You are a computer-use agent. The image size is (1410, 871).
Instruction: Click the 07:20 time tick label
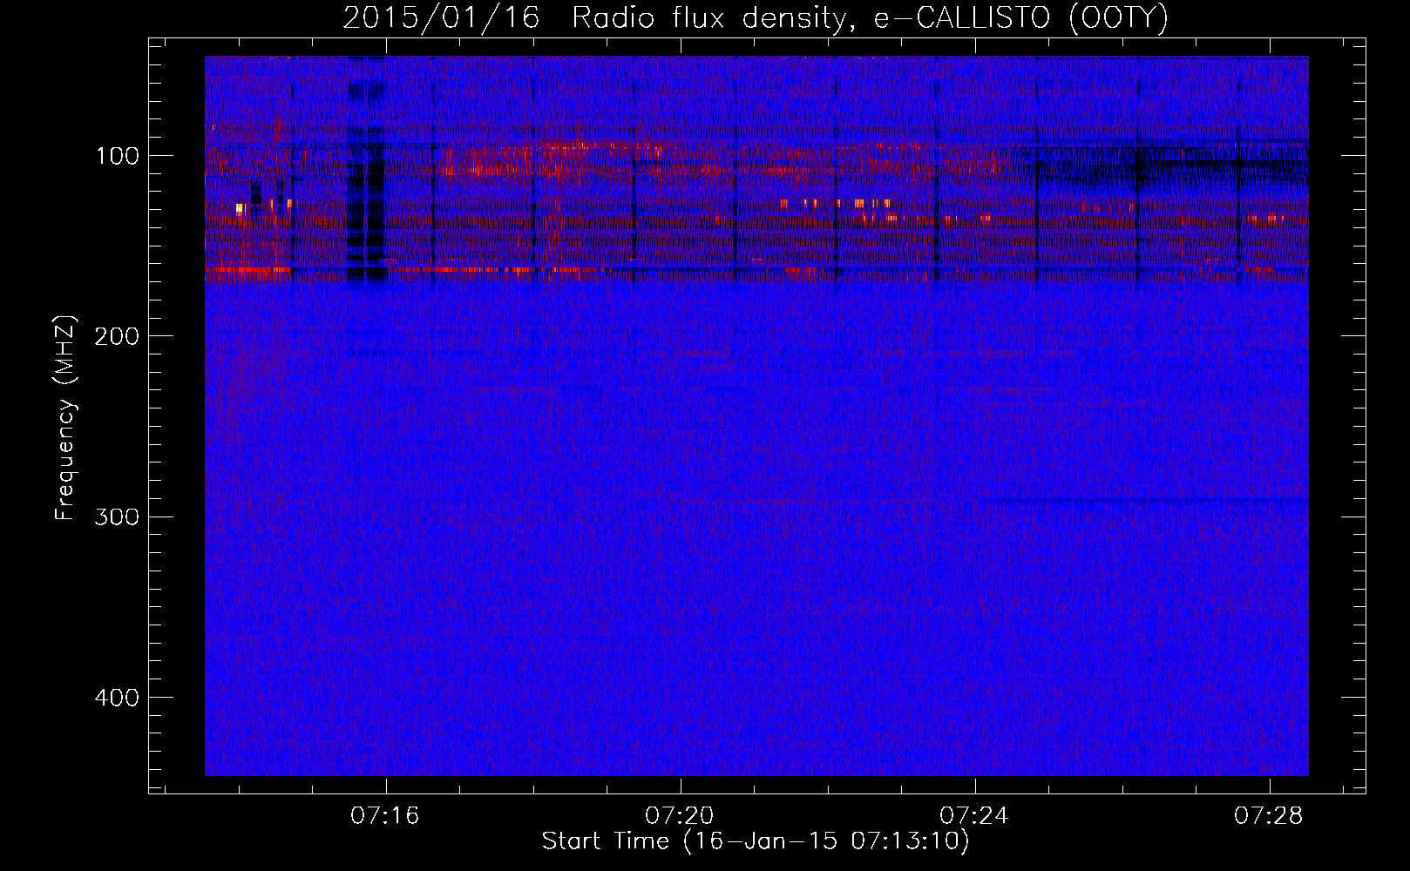tap(680, 815)
